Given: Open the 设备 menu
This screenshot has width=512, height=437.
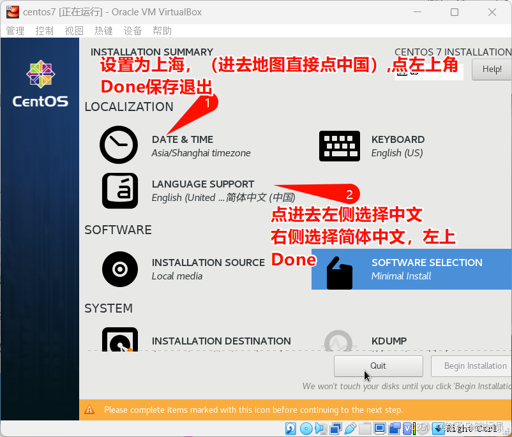Looking at the screenshot, I should pos(133,31).
